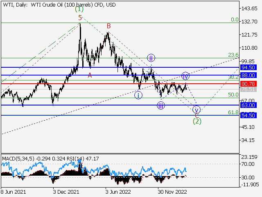Select the blue 88.00 price tag
This screenshot has width=262, height=197.
pos(248,75)
